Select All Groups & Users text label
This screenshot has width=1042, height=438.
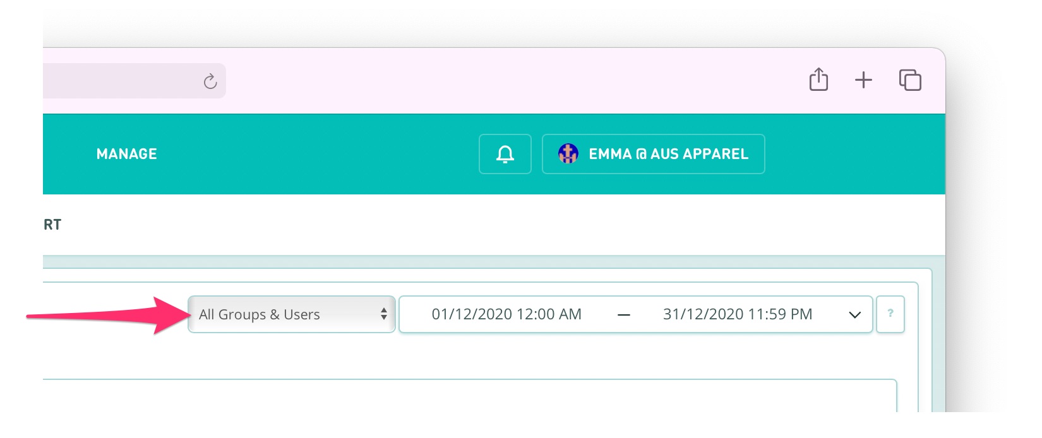tap(259, 314)
